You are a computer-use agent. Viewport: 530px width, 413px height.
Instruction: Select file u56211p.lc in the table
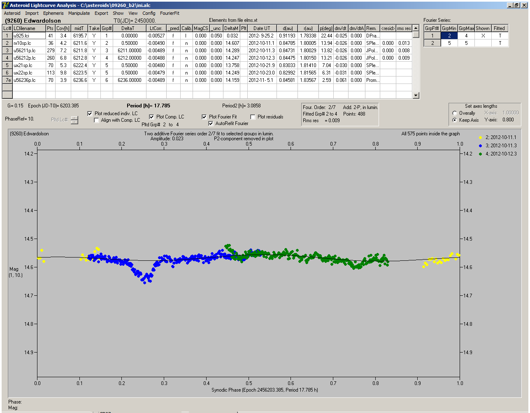coord(29,51)
